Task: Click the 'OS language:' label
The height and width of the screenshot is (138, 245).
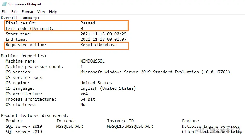Action: coord(20,88)
